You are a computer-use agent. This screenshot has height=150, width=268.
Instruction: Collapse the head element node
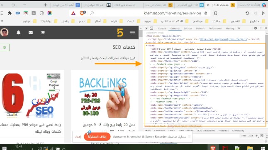tap(147, 45)
